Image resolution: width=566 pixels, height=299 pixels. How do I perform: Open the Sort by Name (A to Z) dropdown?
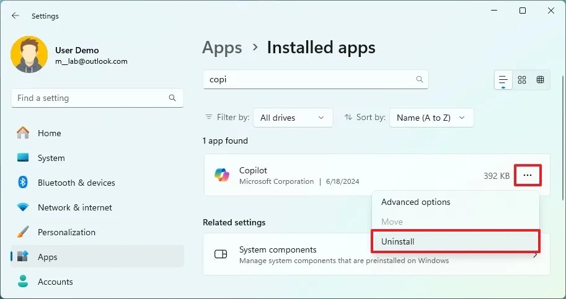point(431,118)
